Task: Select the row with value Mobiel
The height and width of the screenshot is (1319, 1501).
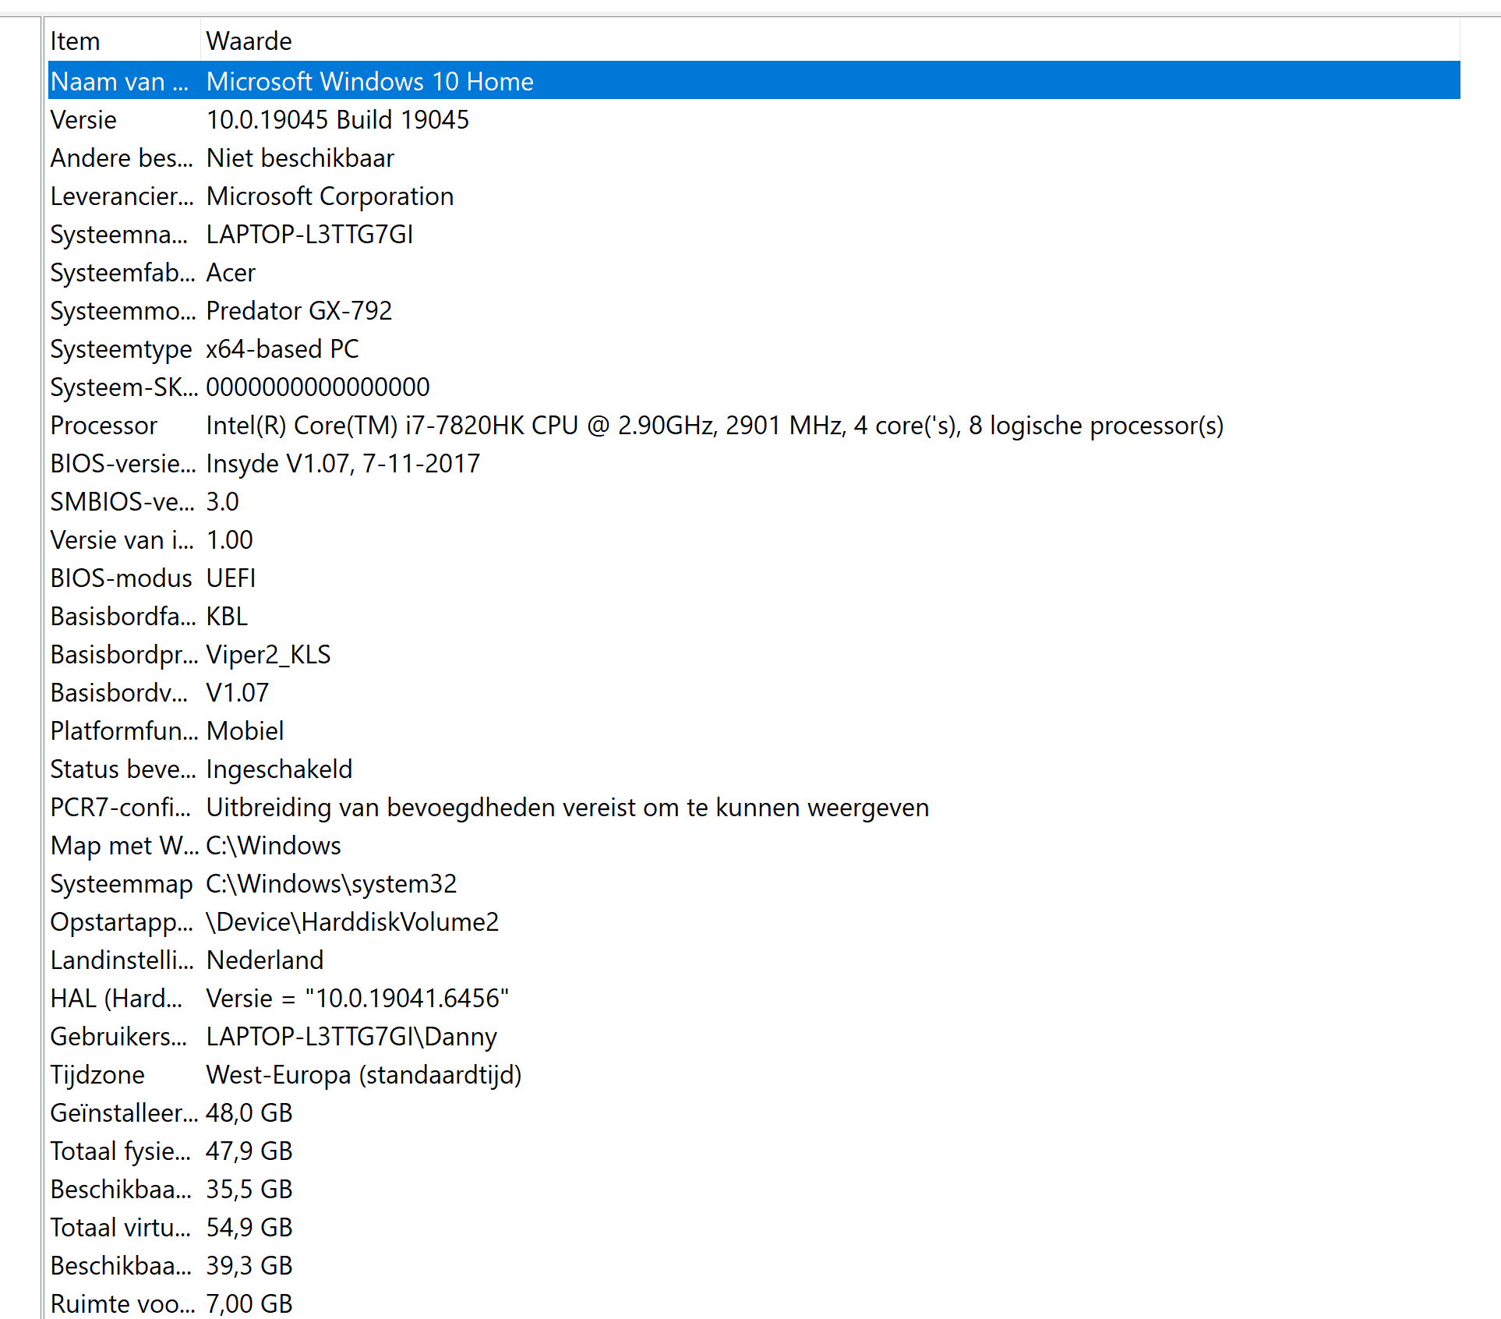Action: point(754,730)
